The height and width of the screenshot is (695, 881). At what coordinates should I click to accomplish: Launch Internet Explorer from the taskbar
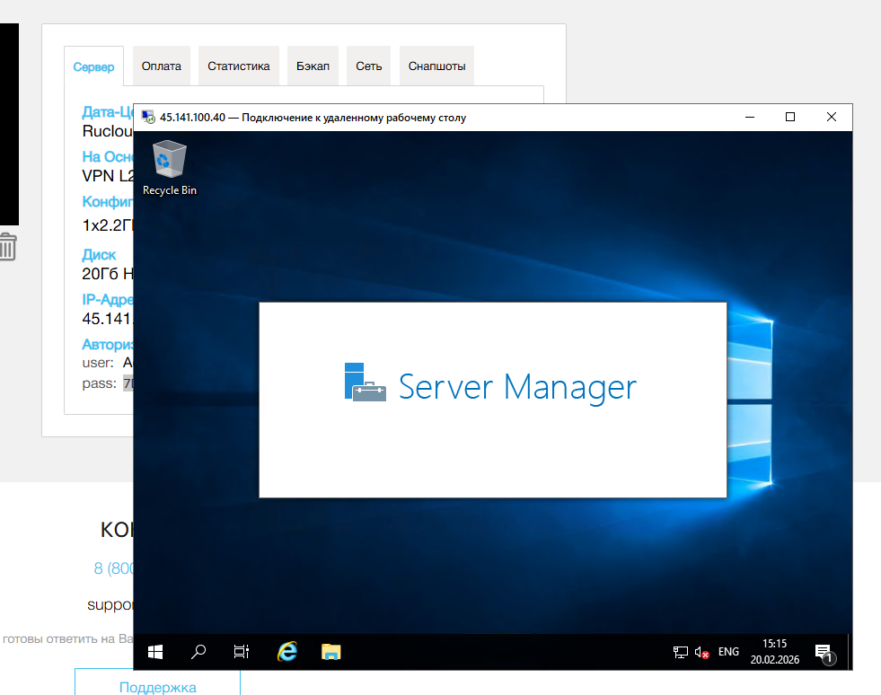[x=287, y=652]
